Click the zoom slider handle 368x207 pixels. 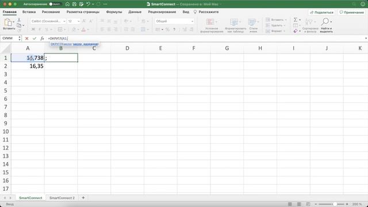coord(335,204)
